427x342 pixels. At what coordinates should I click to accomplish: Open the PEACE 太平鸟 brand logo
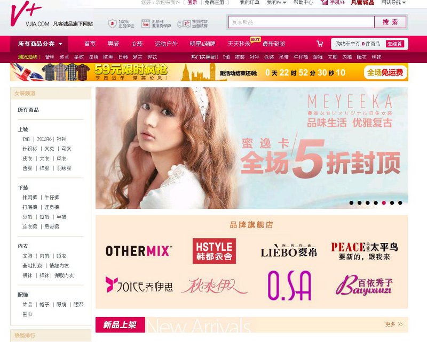click(x=364, y=251)
